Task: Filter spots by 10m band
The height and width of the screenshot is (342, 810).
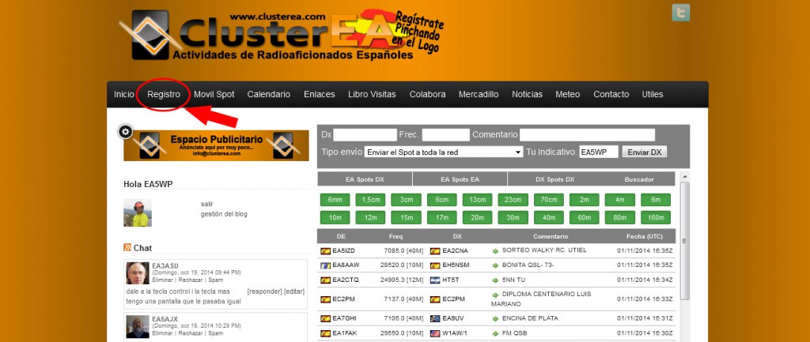Action: 335,218
